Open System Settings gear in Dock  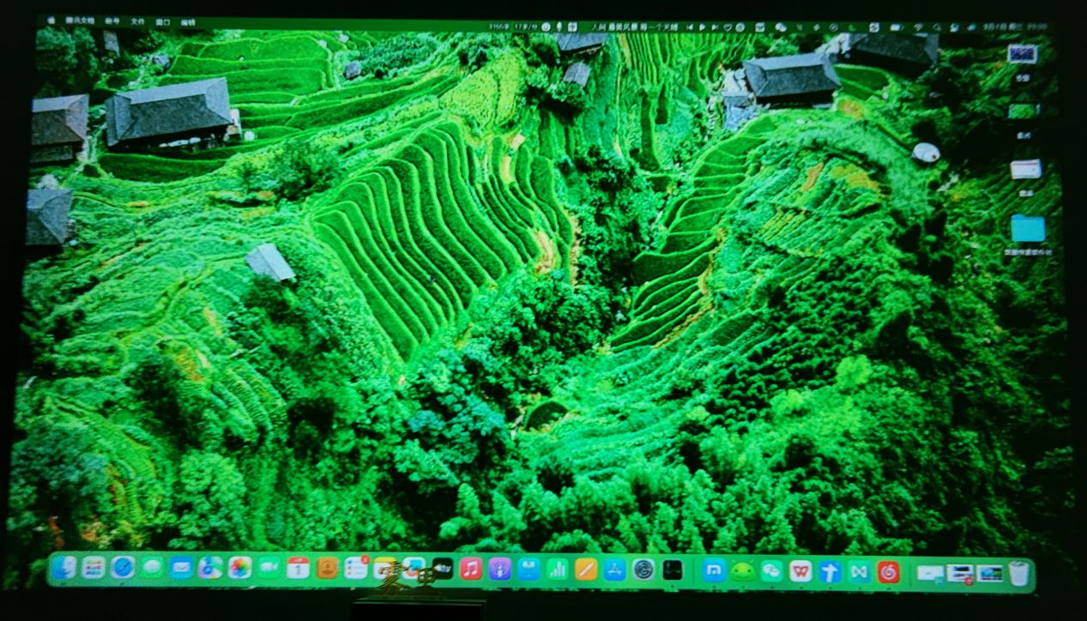coord(643,570)
